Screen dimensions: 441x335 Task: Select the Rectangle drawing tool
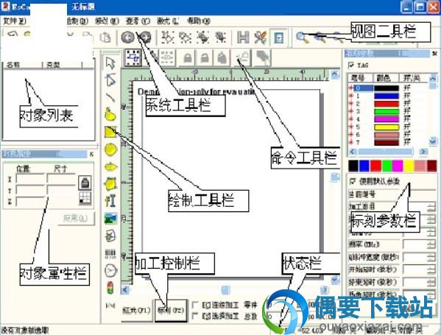tap(110, 132)
